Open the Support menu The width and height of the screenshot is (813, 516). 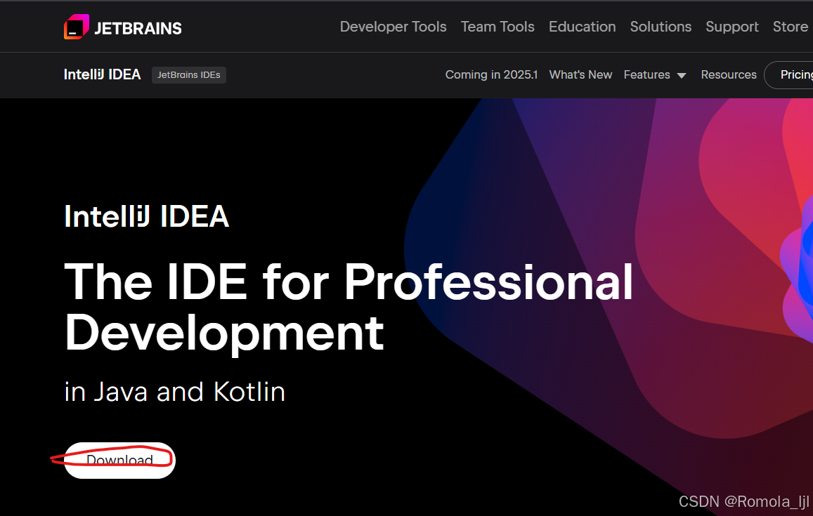tap(731, 27)
